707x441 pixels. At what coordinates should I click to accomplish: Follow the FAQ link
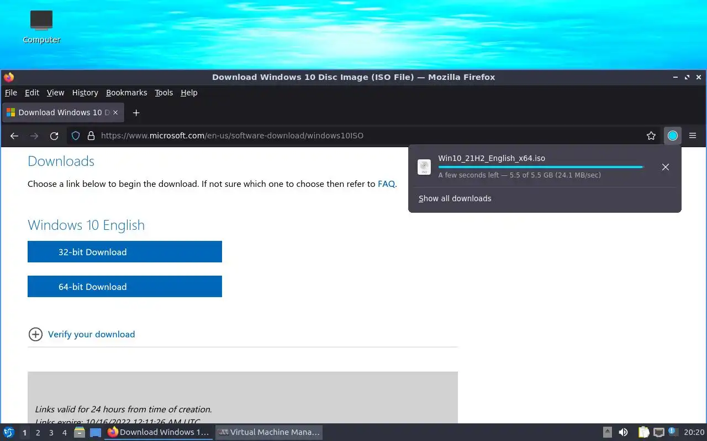tap(386, 184)
